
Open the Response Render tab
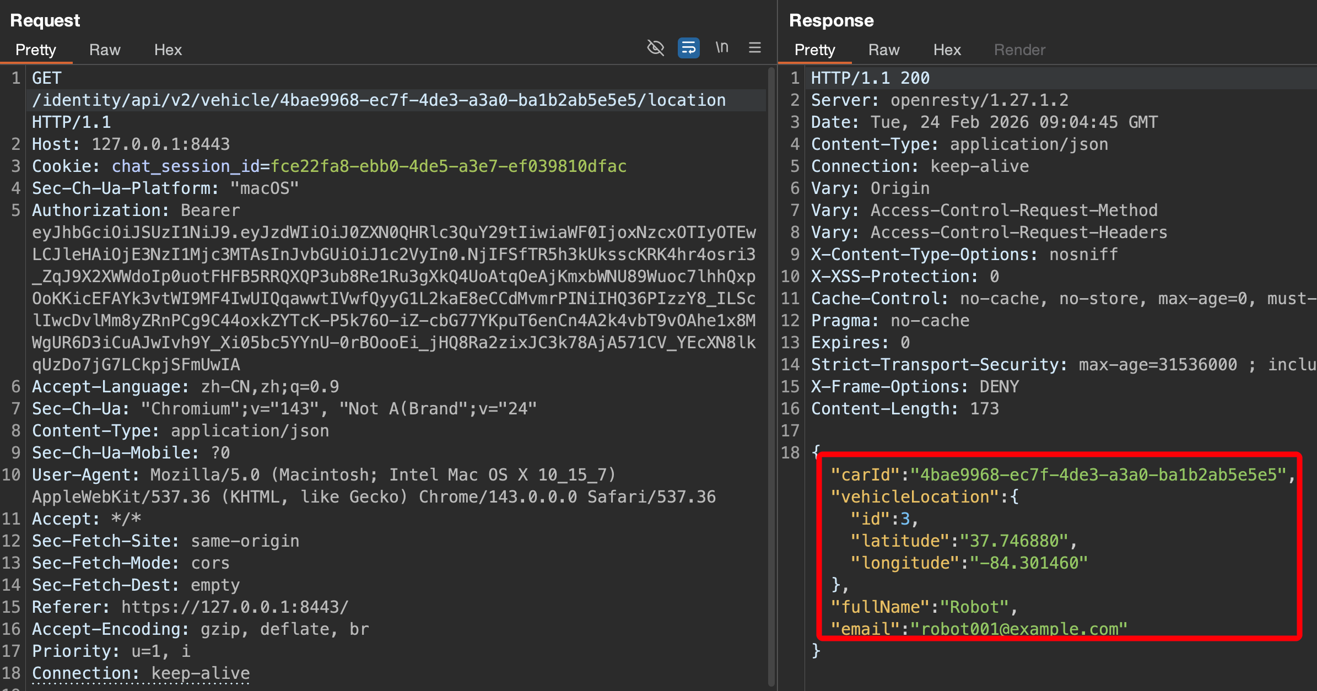click(1019, 50)
